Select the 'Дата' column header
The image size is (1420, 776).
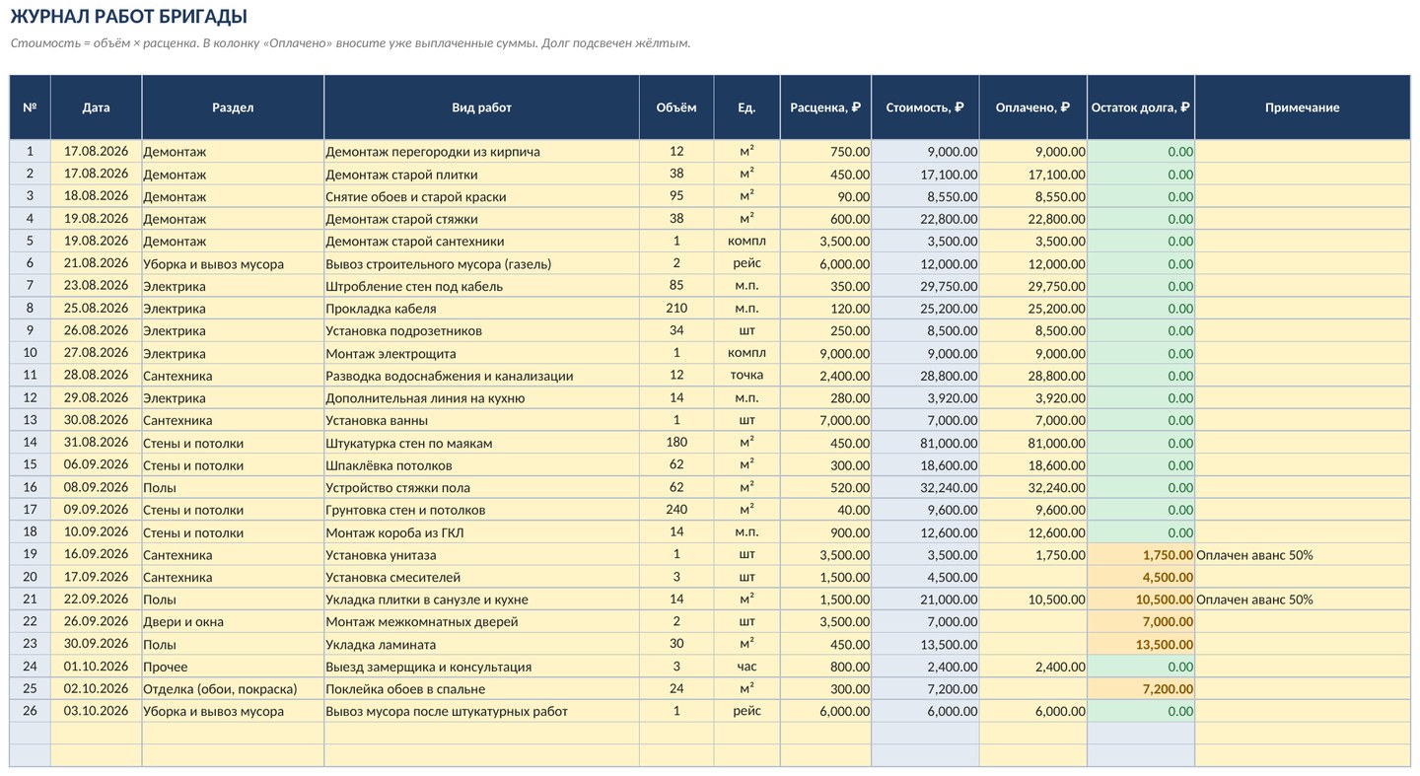(96, 107)
